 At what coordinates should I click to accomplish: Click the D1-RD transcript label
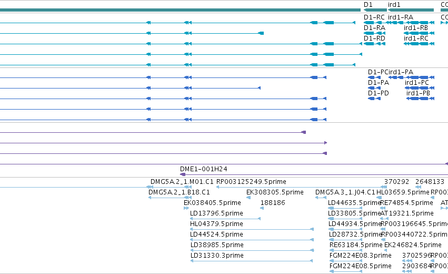click(x=374, y=38)
